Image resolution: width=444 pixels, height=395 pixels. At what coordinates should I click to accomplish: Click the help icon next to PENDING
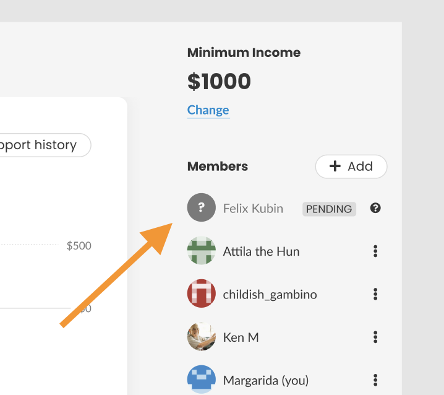point(375,208)
